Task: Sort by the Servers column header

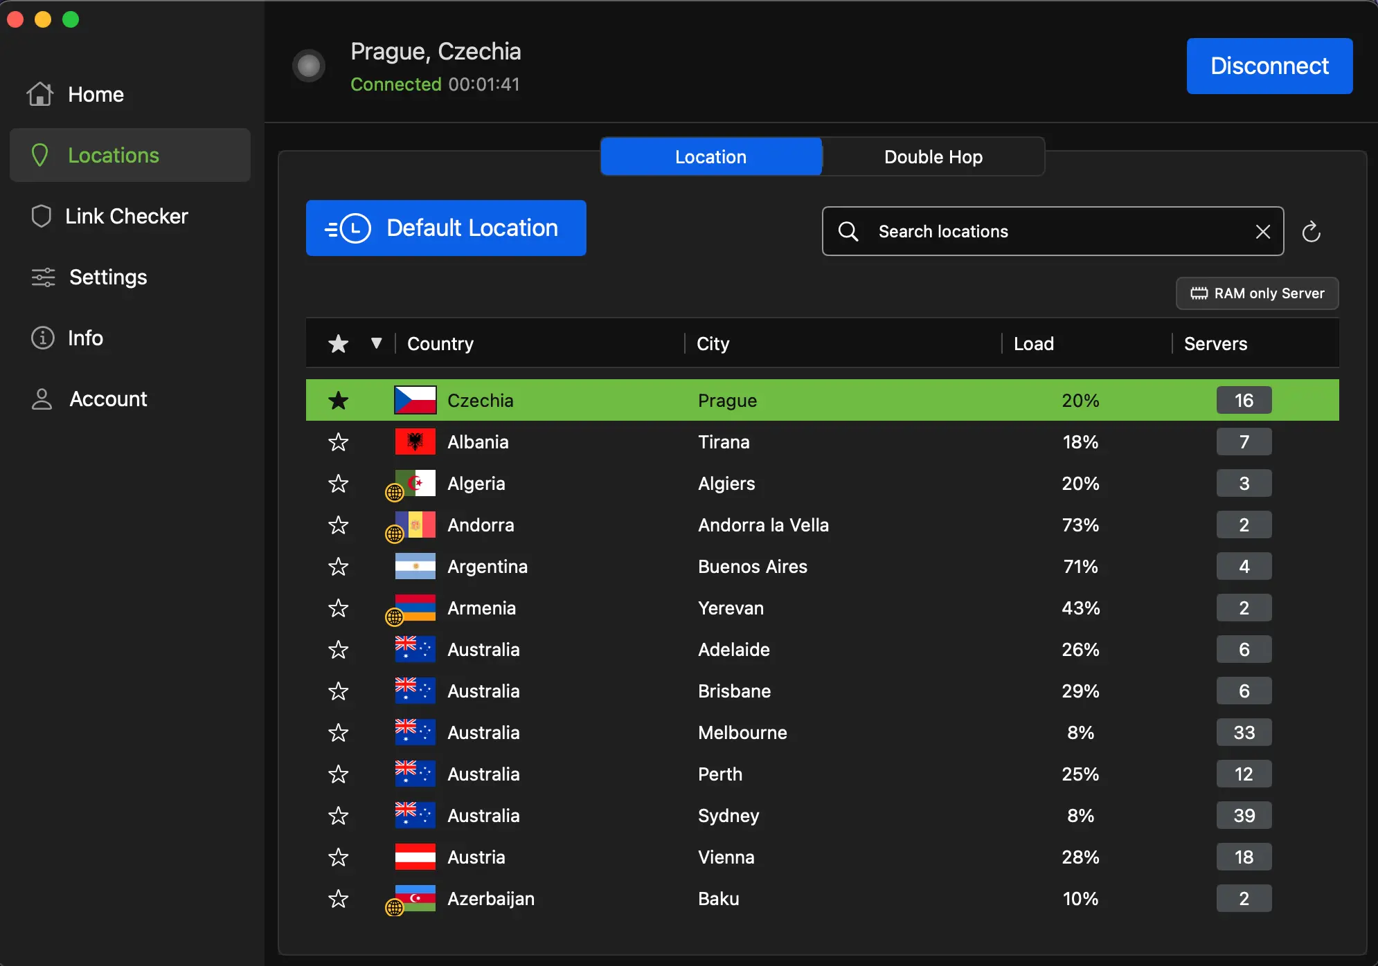Action: tap(1215, 343)
